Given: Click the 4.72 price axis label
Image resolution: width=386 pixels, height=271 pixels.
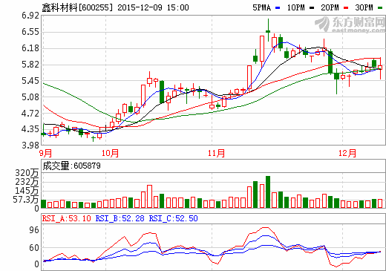Looking at the screenshot, I should [x=30, y=114].
